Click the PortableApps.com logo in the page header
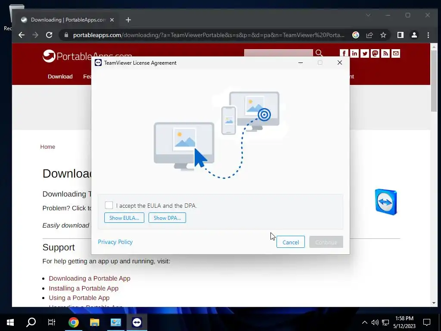This screenshot has width=441, height=331. coord(87,56)
